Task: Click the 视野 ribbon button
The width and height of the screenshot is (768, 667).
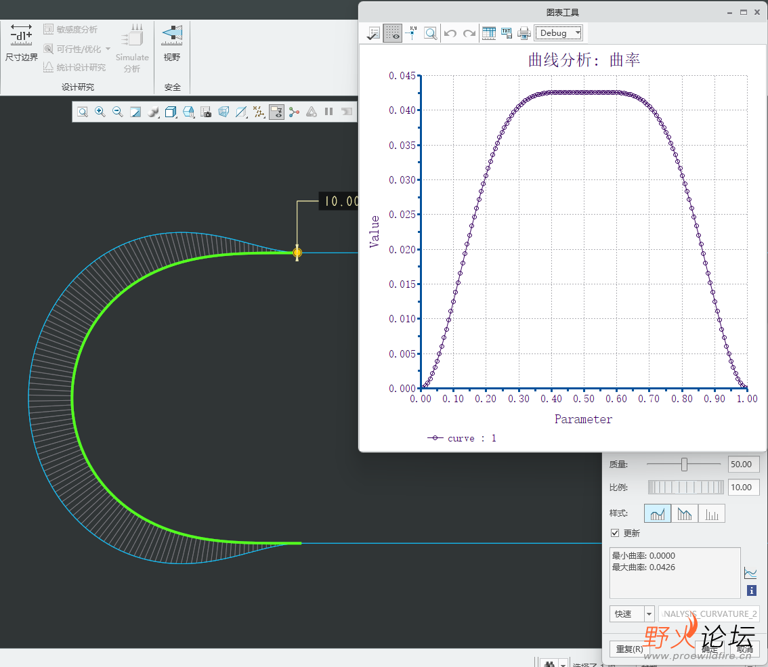Action: (172, 43)
